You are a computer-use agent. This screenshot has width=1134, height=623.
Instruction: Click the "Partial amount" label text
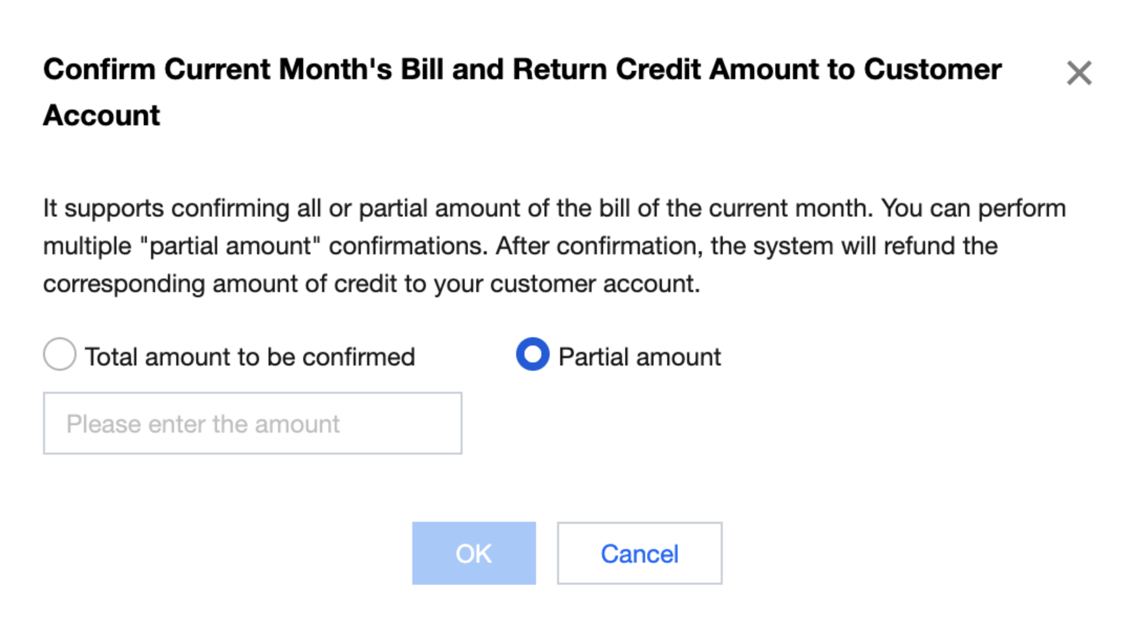click(x=639, y=357)
